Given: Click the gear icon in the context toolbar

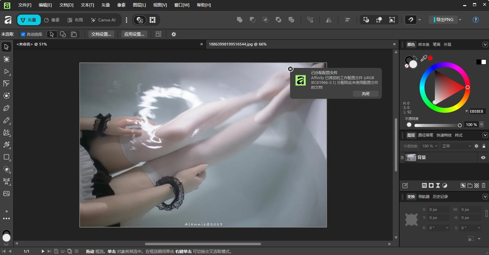Looking at the screenshot, I should [174, 34].
